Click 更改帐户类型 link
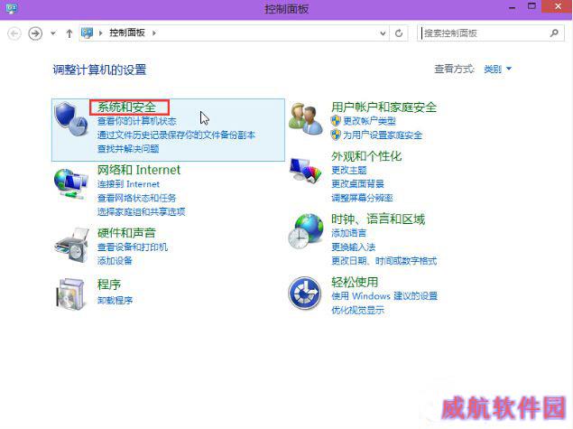573x429 pixels. (x=369, y=121)
